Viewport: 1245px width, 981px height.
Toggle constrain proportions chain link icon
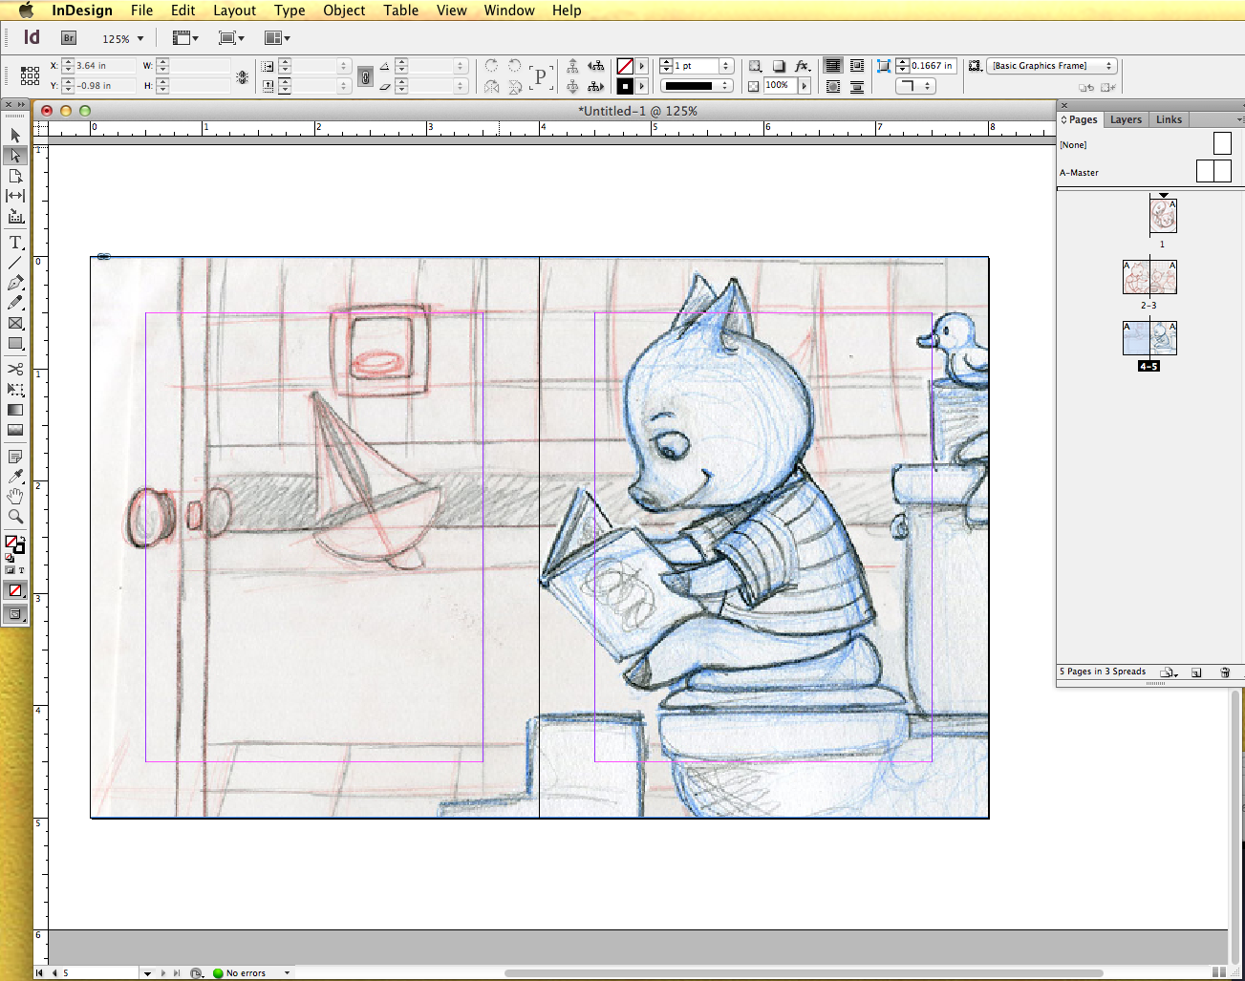coord(365,76)
